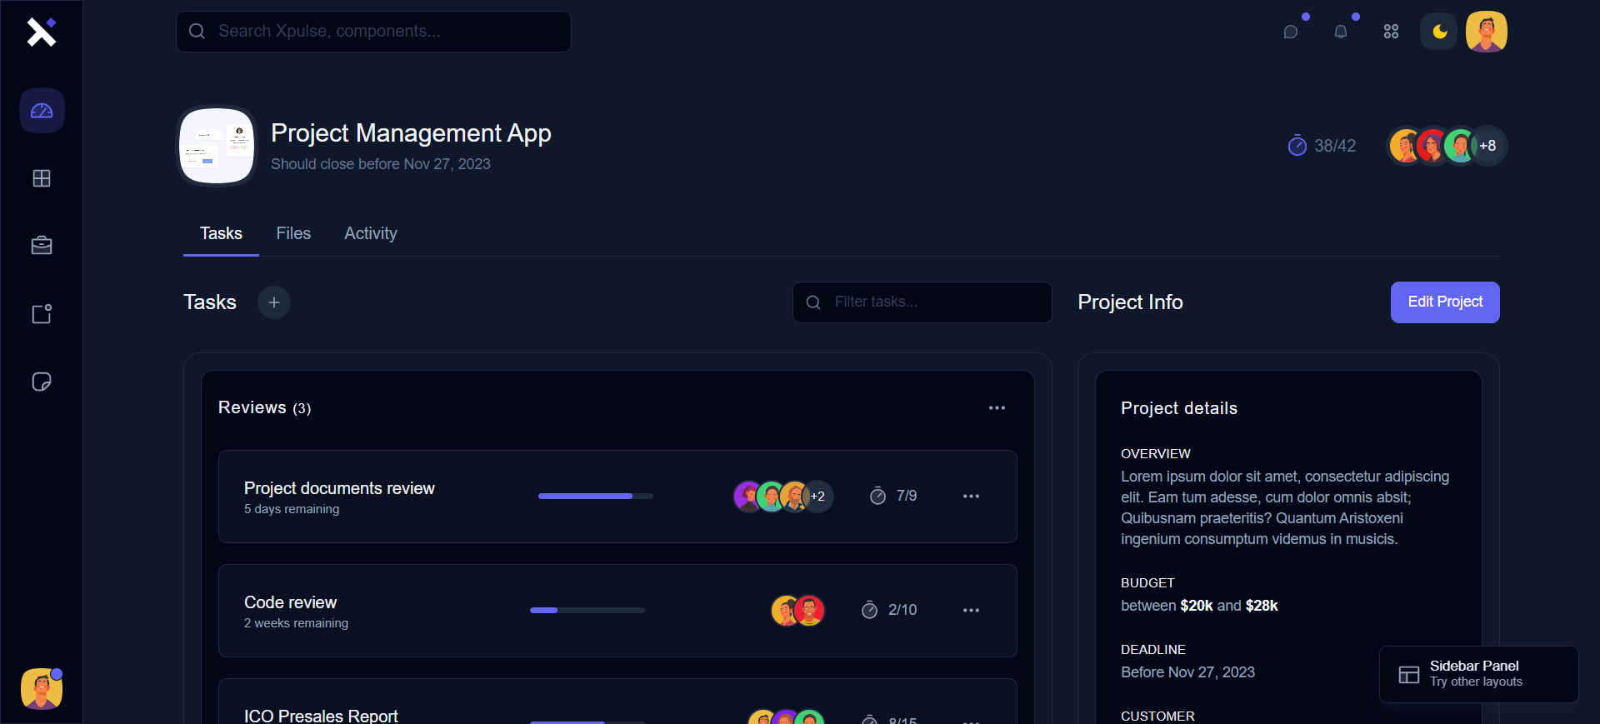Open the chat messages icon

point(1291,32)
